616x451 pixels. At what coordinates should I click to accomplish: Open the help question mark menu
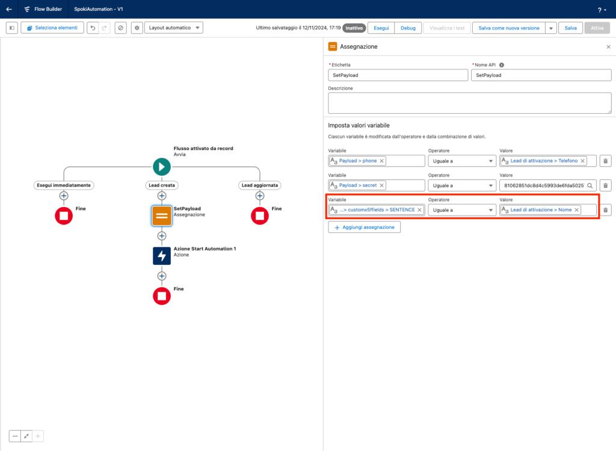[600, 10]
